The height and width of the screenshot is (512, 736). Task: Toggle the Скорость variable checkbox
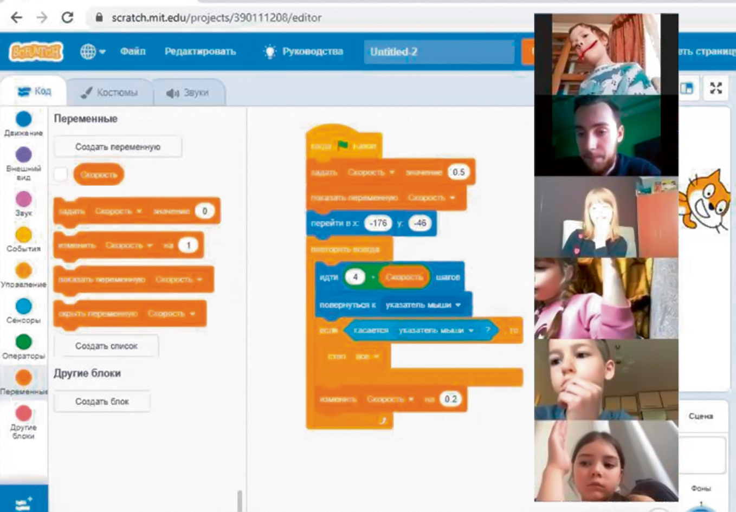[x=61, y=174]
